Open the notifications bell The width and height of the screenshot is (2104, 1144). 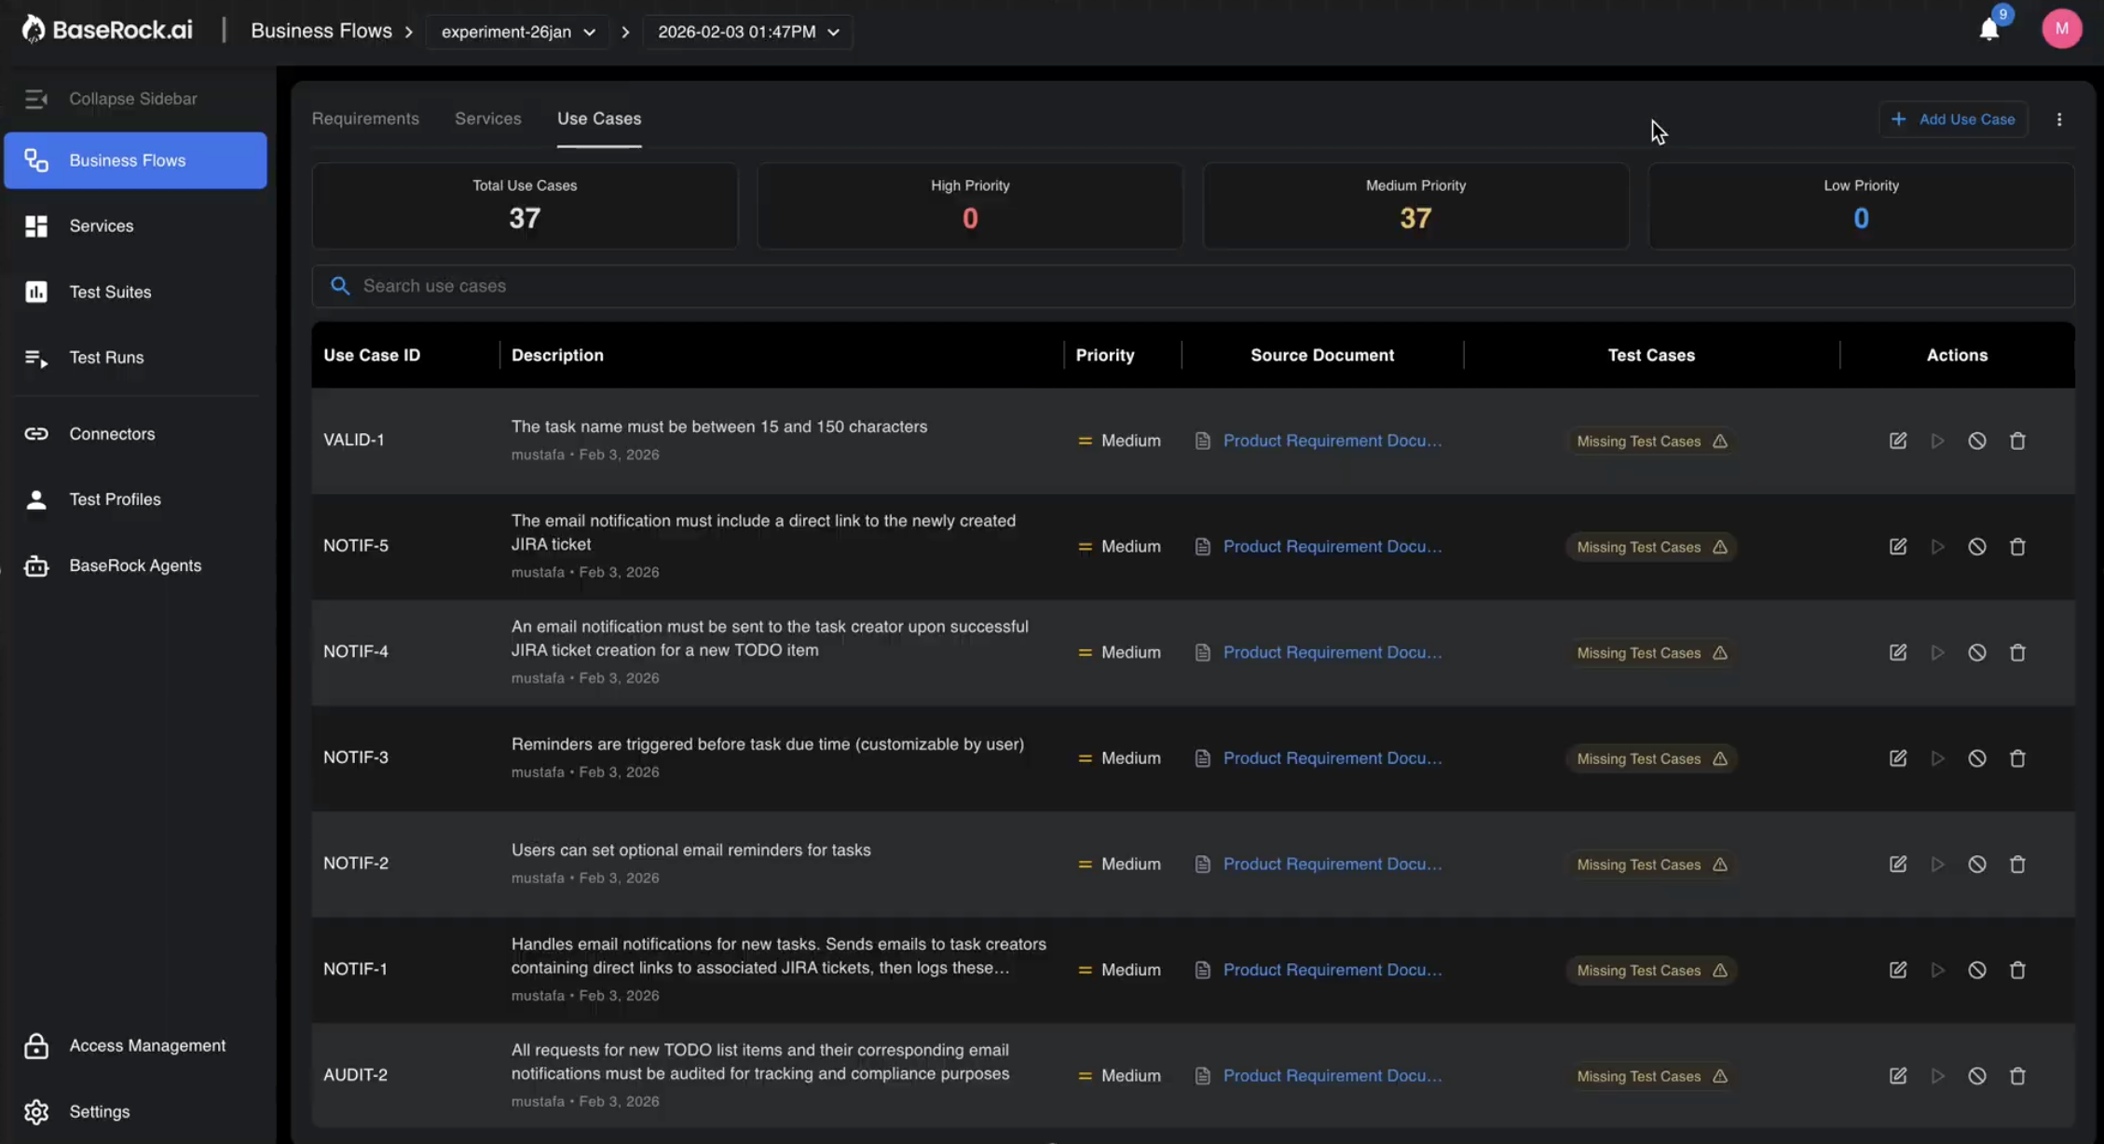point(1989,30)
